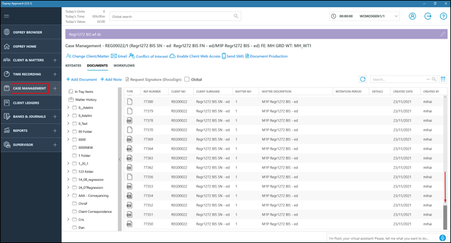This screenshot has height=243, width=451.
Task: Click the timer clock icon
Action: tap(334, 16)
